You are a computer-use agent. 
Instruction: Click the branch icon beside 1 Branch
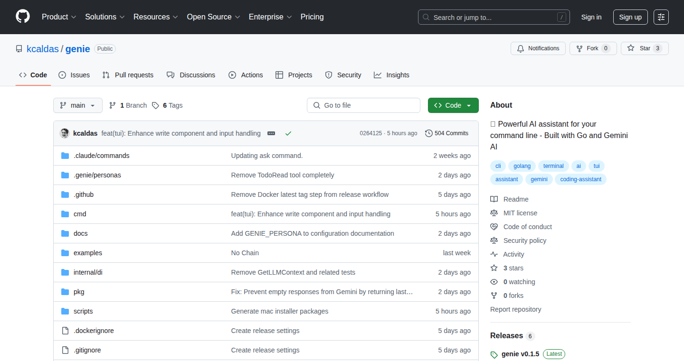(113, 105)
